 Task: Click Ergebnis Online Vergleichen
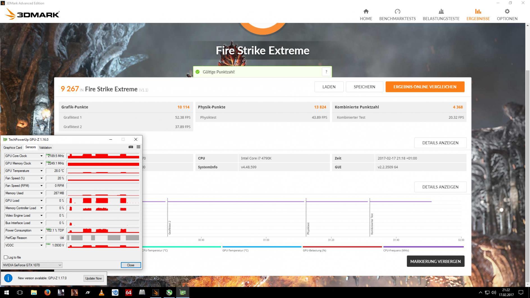pos(425,87)
